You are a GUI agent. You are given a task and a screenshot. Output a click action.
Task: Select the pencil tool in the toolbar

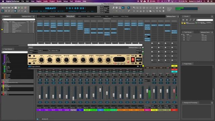(129, 11)
